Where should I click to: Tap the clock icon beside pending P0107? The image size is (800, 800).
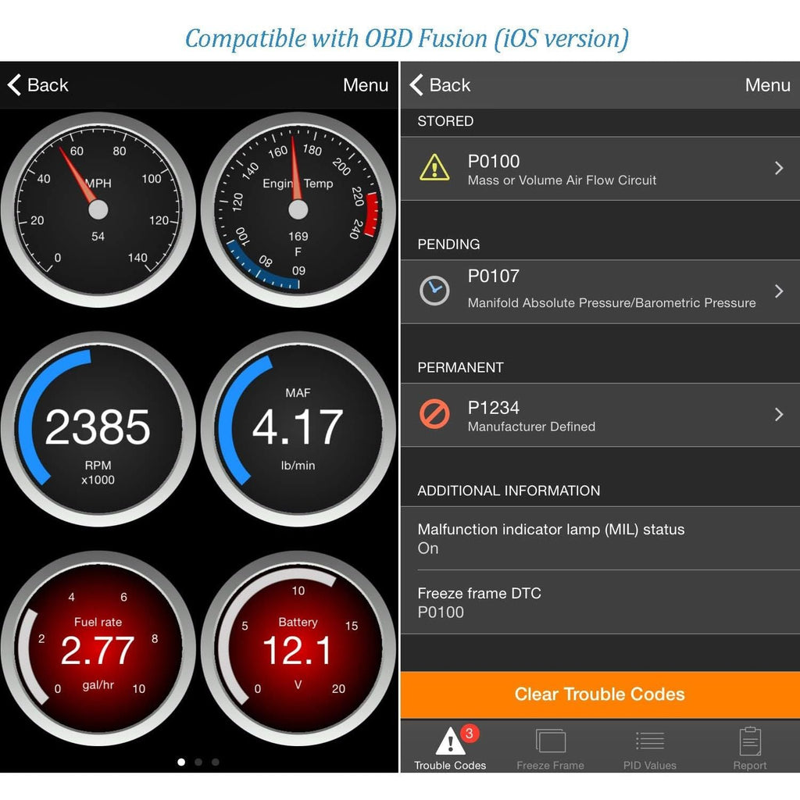(x=434, y=291)
